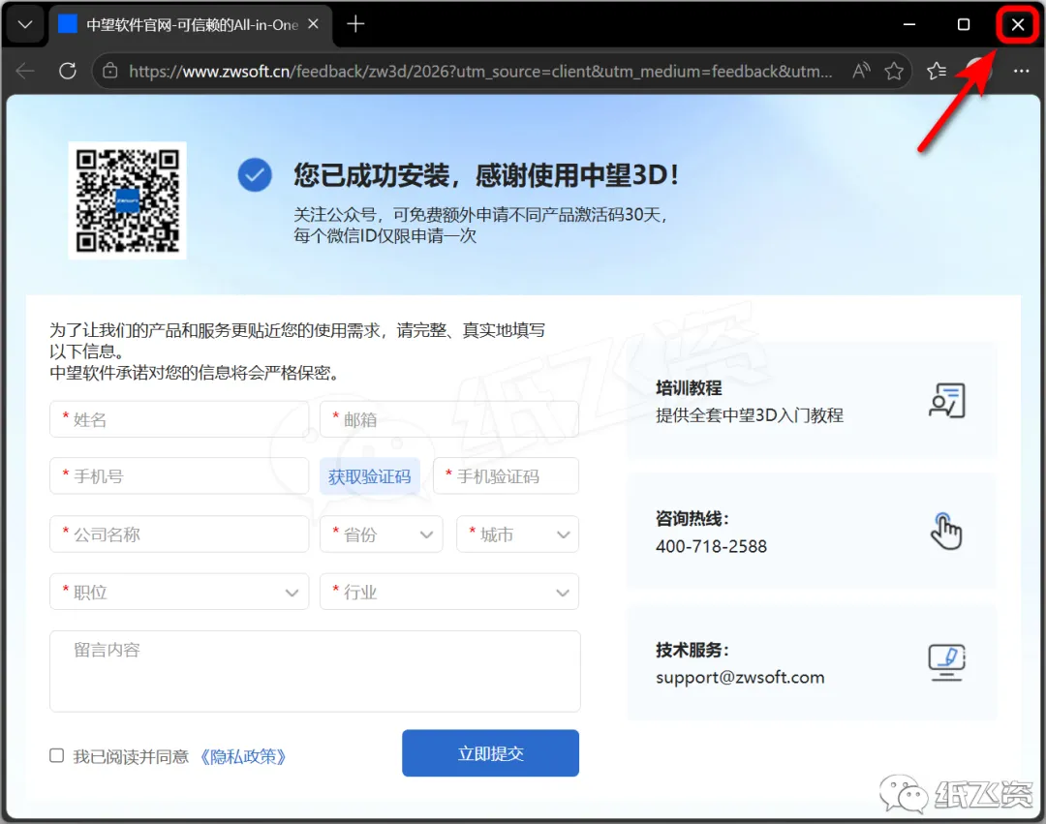Maximize the browser window
Screen dimensions: 1046x824
964,24
